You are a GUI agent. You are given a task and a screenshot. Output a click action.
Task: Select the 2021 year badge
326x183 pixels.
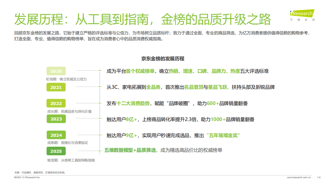(x=56, y=87)
